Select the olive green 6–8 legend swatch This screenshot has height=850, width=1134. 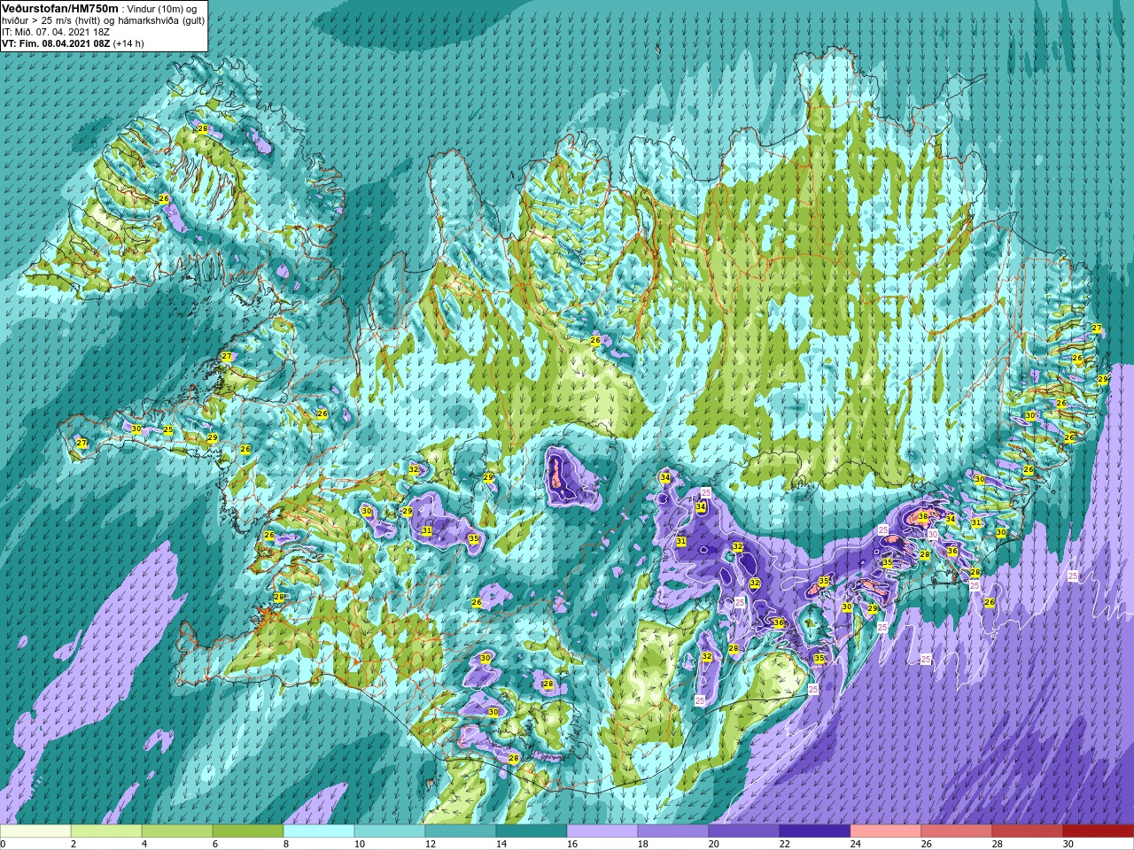[x=248, y=831]
